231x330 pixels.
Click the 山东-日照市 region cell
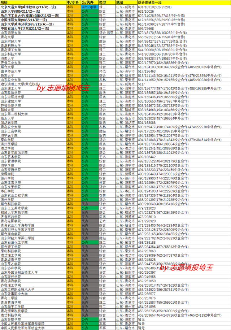(x=127, y=272)
